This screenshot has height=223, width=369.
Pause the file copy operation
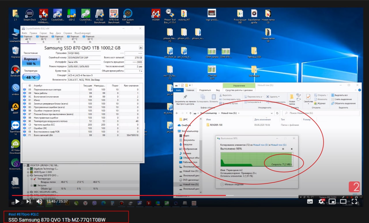pos(283,149)
